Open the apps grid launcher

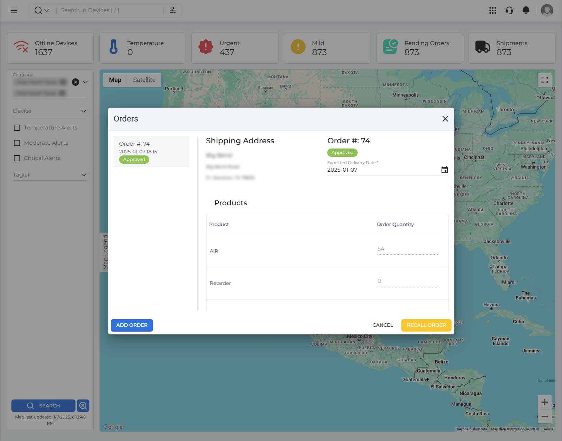(492, 10)
